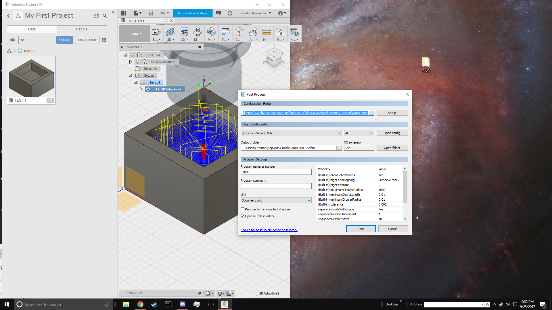This screenshot has height=310, width=552.
Task: Expand the 2D Adaptive2 tree node
Action: coord(141,89)
